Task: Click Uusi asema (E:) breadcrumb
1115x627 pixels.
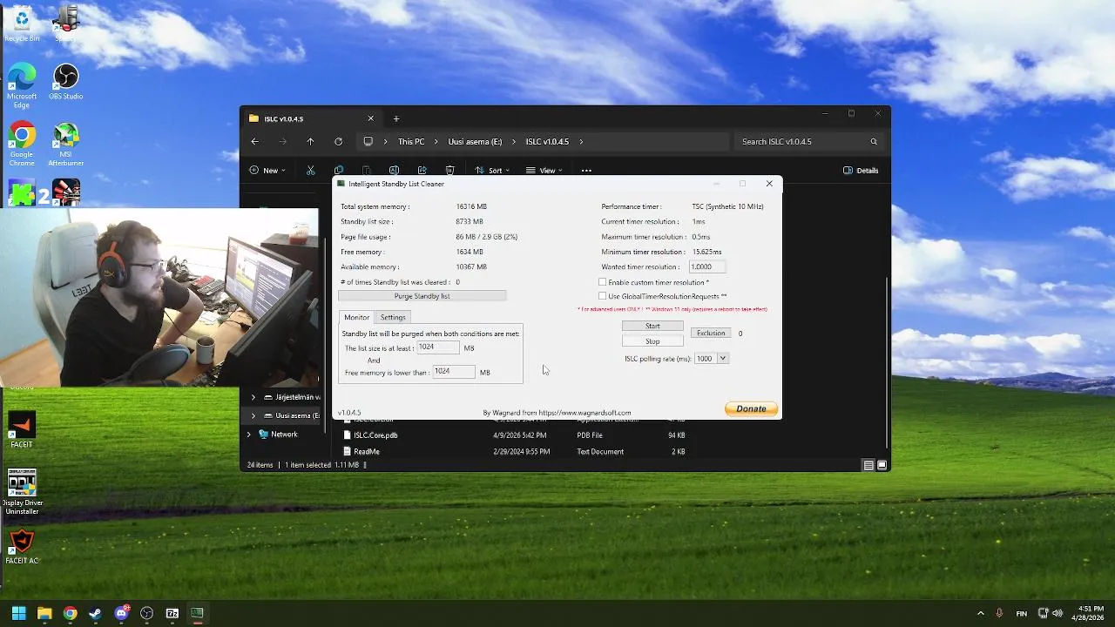Action: click(475, 142)
